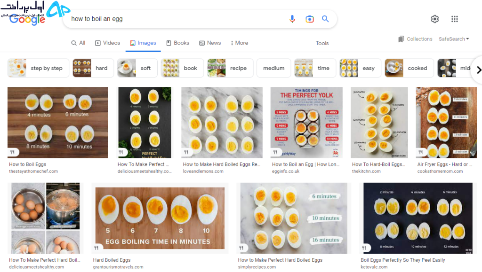Open 'Hard Boiled Eggs' result title
The image size is (482, 272).
[x=112, y=260]
